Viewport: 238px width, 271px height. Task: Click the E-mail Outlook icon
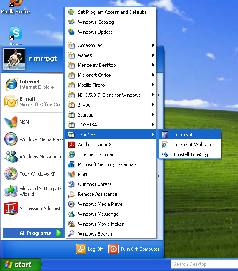pos(11,101)
